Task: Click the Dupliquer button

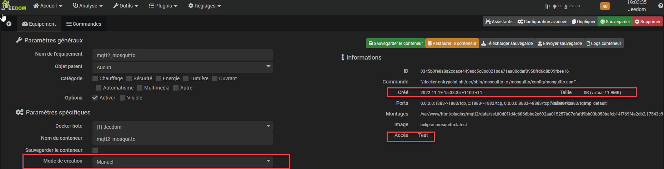Action: (584, 22)
